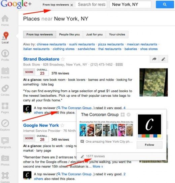Click the blue search magnifier button

click(x=165, y=5)
